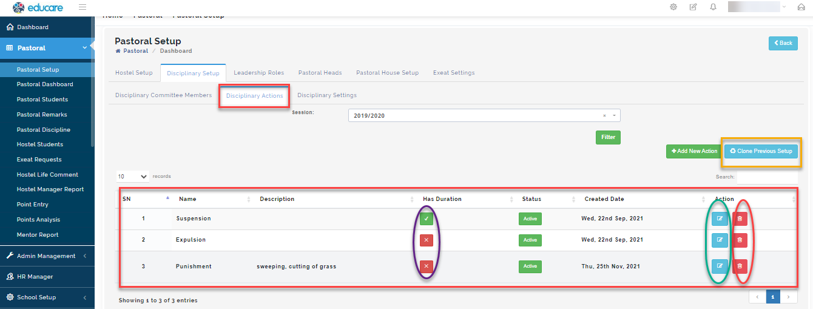Click Active status badge for Suspension
Viewport: 813px width, 309px height.
(530, 219)
